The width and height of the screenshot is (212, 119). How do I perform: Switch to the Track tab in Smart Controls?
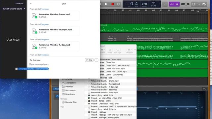click(56, 89)
